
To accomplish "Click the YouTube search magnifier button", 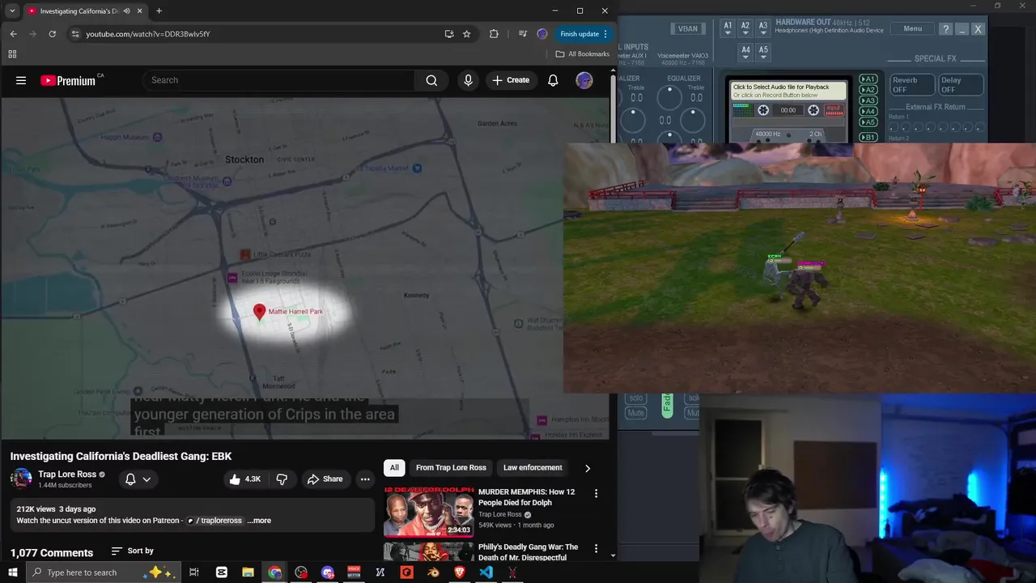I will (431, 80).
